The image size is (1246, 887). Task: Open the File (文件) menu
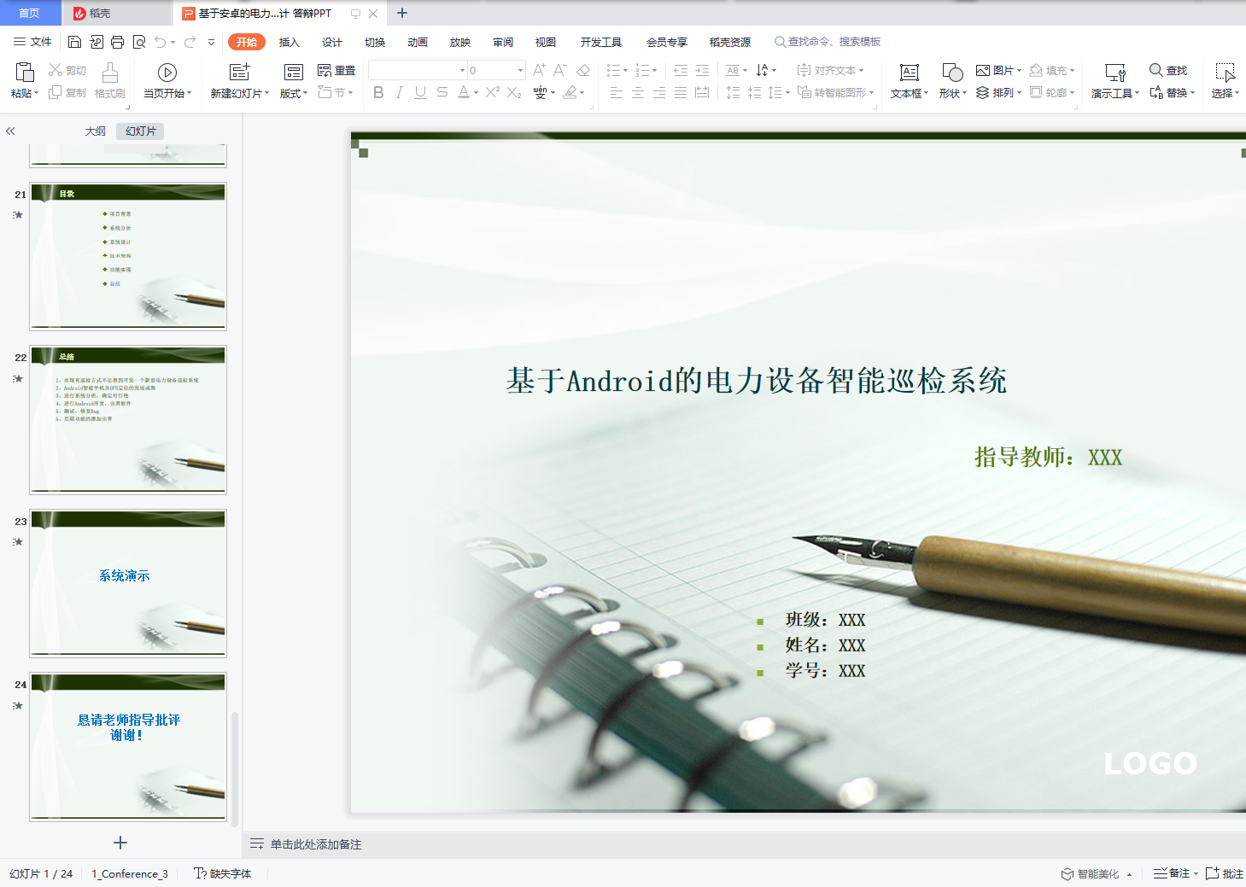(x=32, y=42)
